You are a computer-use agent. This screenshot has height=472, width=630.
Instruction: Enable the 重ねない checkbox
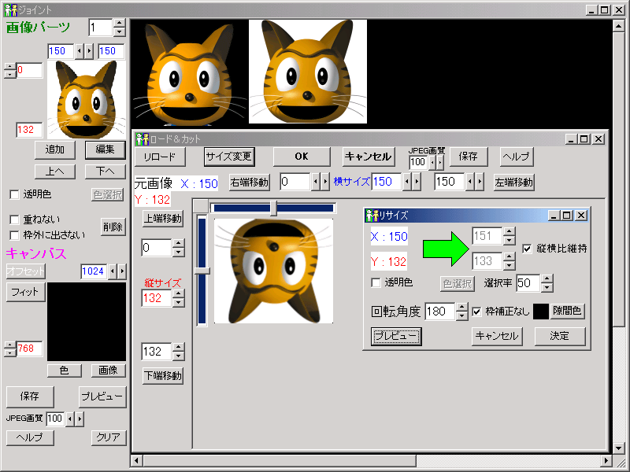point(14,219)
